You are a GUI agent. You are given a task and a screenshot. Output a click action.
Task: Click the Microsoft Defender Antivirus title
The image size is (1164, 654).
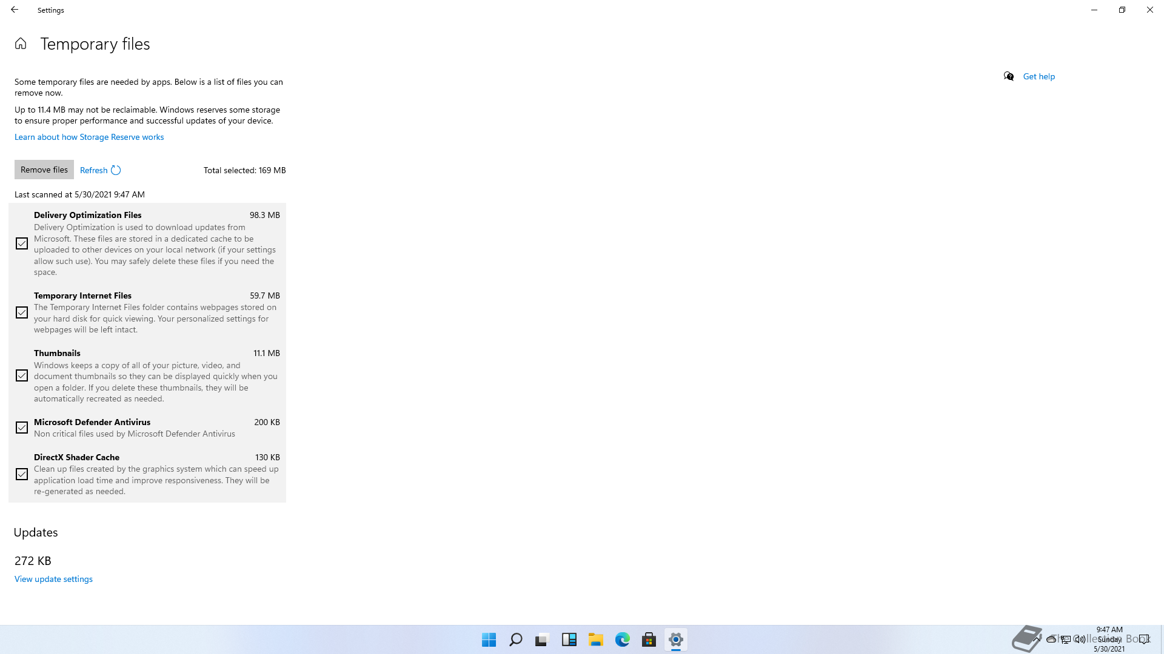[92, 422]
